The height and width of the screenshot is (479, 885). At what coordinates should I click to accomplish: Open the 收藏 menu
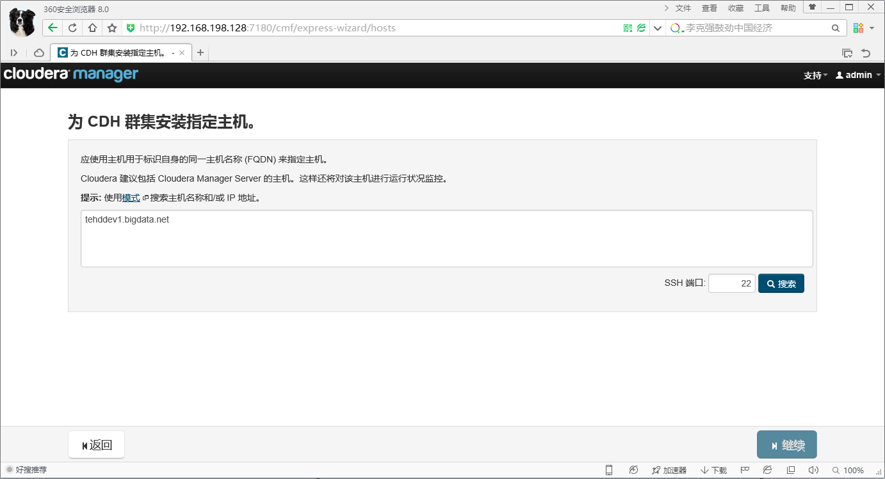point(736,8)
